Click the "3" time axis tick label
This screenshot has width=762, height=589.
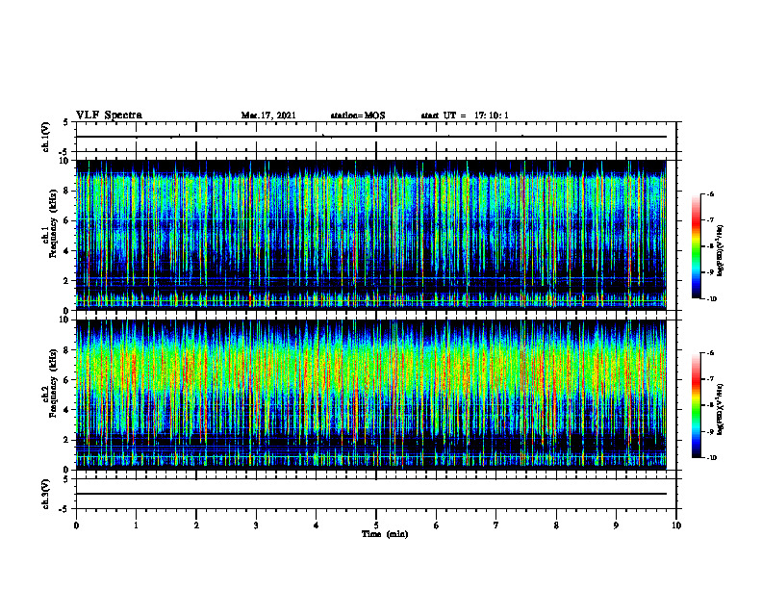click(x=256, y=525)
